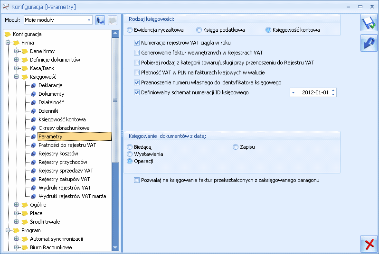Image resolution: width=379 pixels, height=254 pixels.
Task: Select Okresy obrachunkowe in the tree
Action: [x=64, y=128]
